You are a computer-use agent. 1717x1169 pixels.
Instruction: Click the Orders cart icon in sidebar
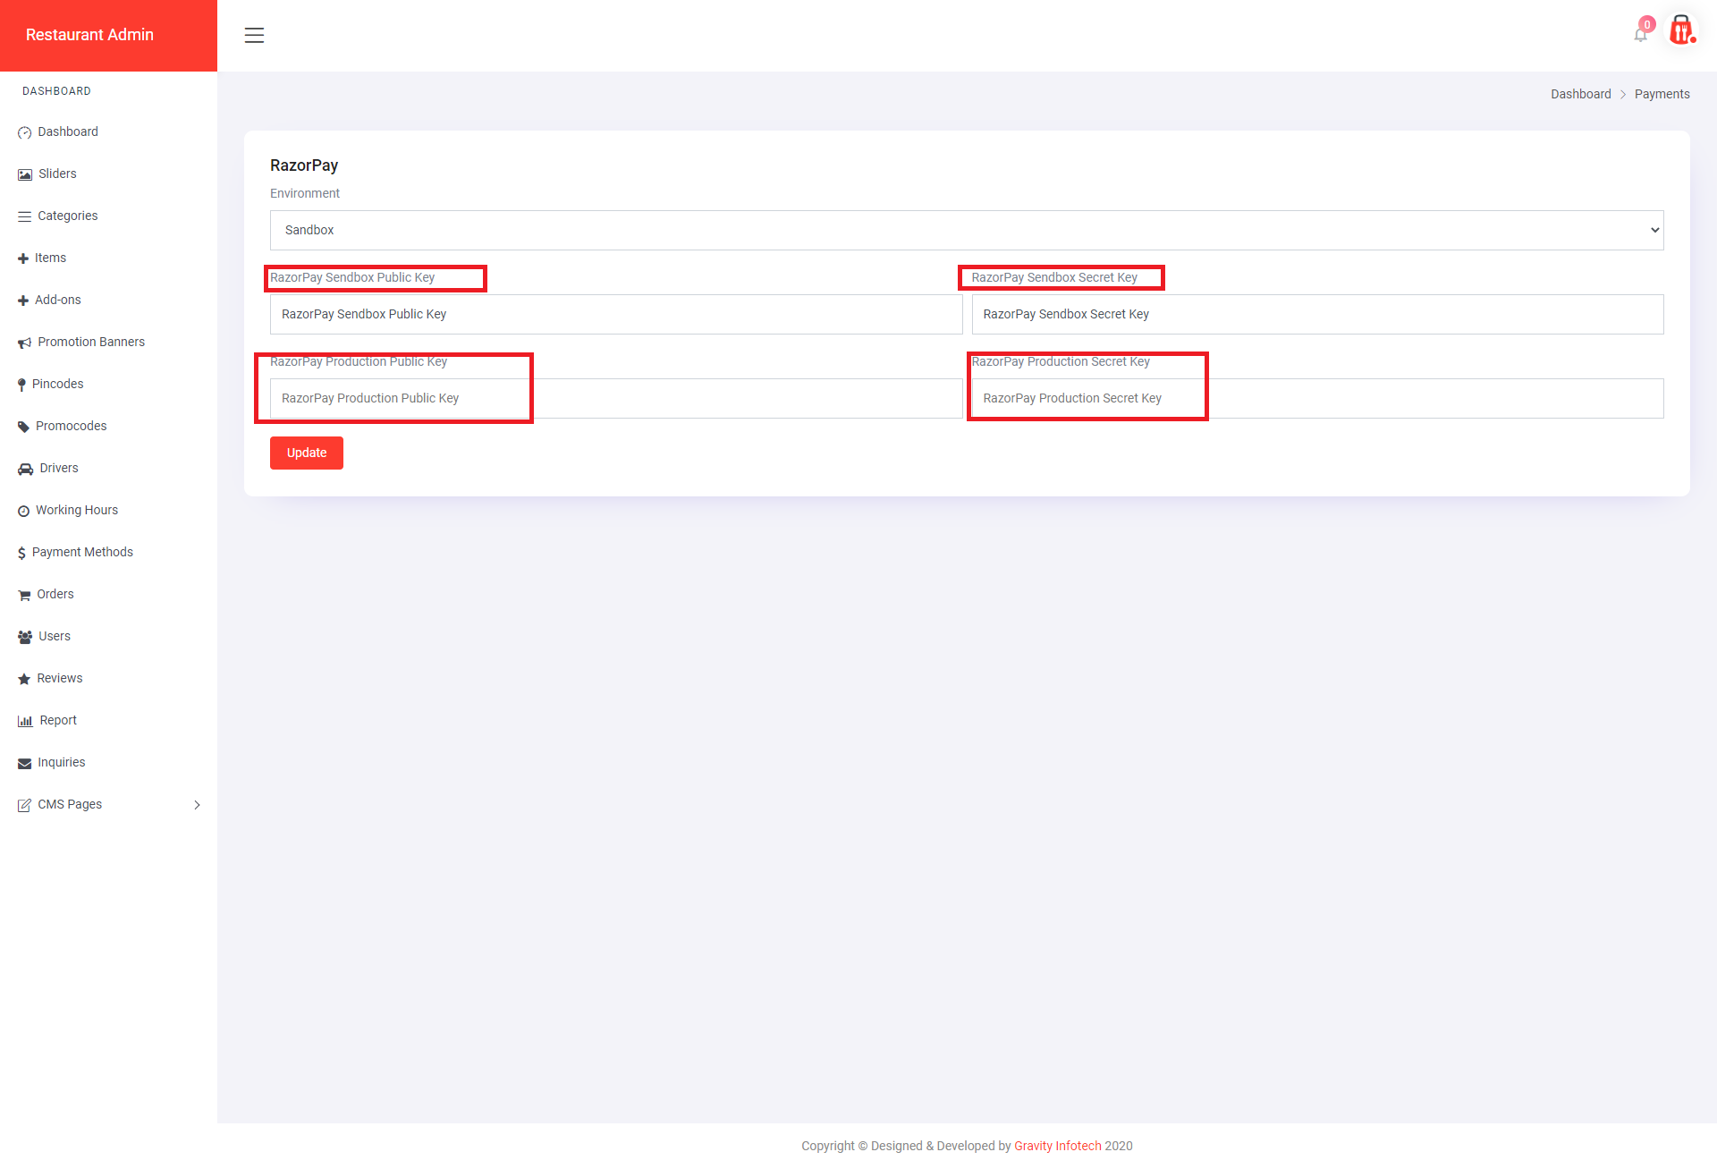coord(24,595)
